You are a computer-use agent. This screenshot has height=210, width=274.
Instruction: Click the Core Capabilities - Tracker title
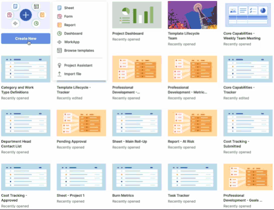click(239, 90)
